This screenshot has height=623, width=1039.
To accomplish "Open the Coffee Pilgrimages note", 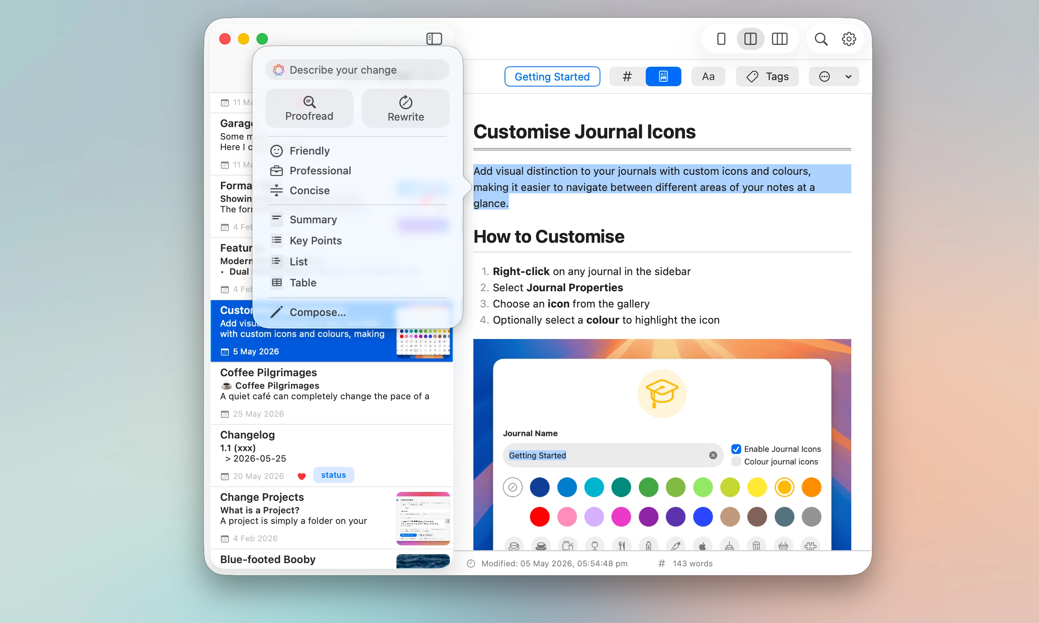I will coord(332,392).
